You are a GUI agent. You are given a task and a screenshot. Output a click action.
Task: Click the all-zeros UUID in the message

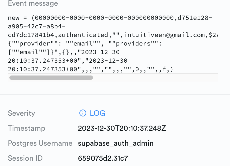click(x=104, y=18)
